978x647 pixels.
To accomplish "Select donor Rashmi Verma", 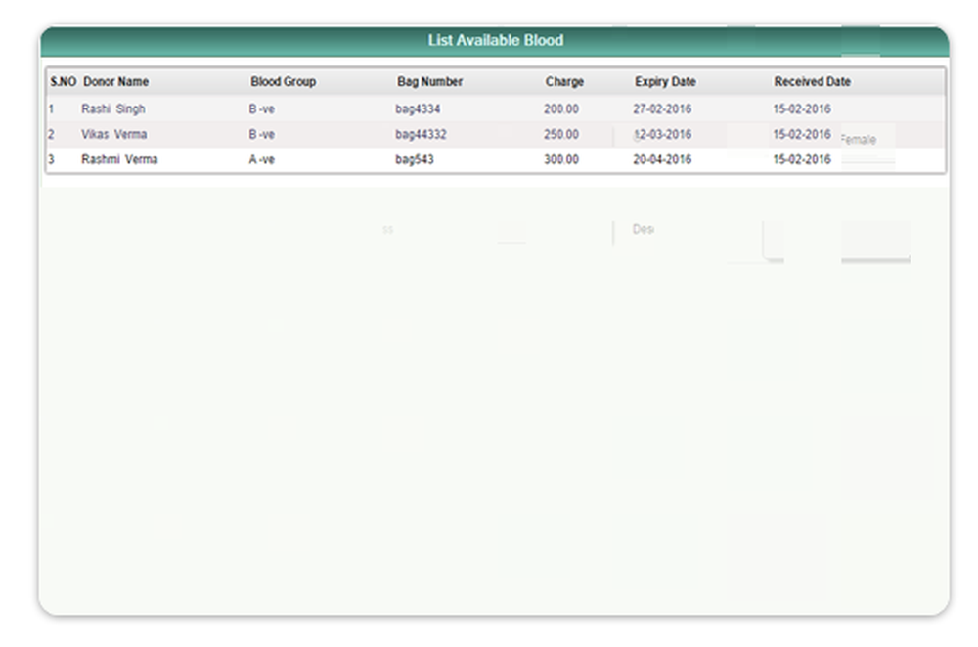I will pos(119,159).
